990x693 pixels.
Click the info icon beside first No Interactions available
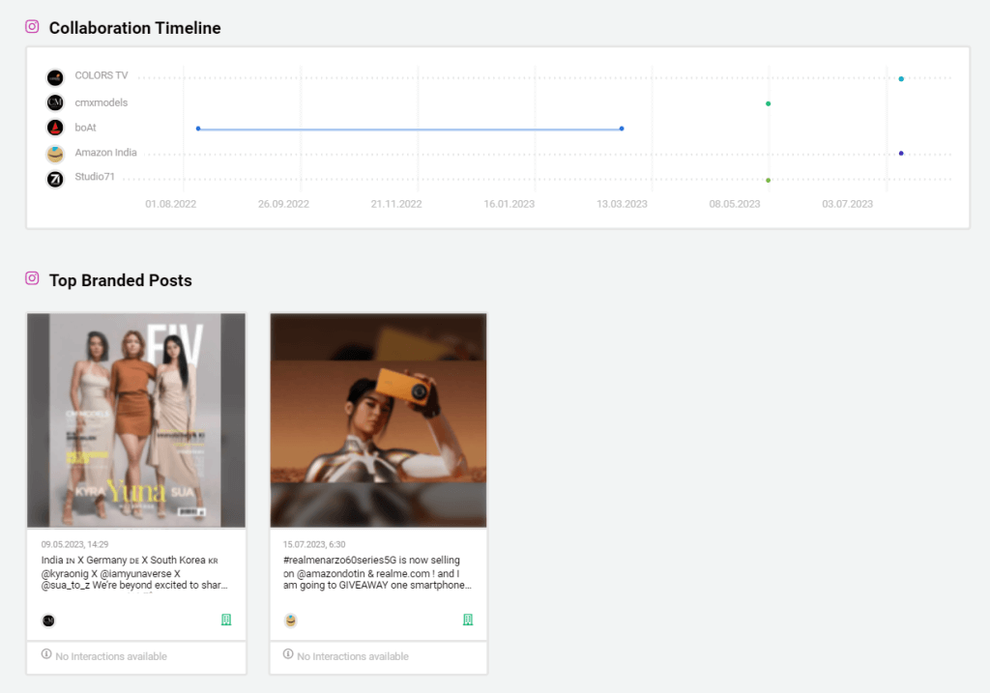click(44, 655)
